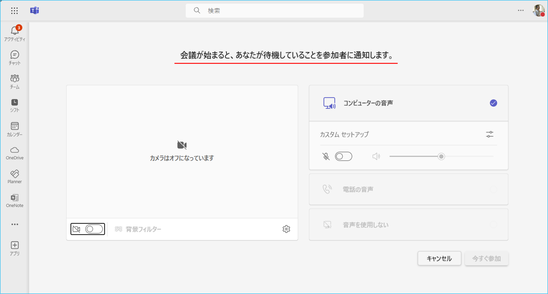Click the キャンセル button

439,258
